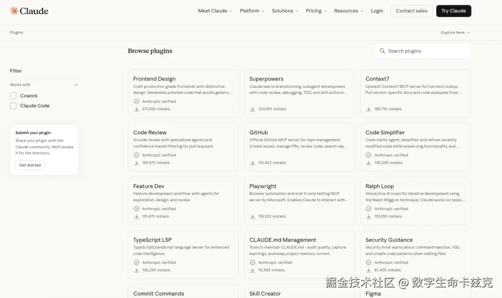
Task: Open the Playwright plugin
Action: 299,201
